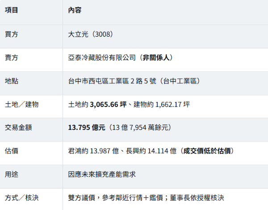
Task: Click the row label '賣方'
Action: point(11,58)
